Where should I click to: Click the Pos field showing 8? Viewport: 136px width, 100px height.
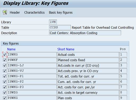[x=123, y=93]
